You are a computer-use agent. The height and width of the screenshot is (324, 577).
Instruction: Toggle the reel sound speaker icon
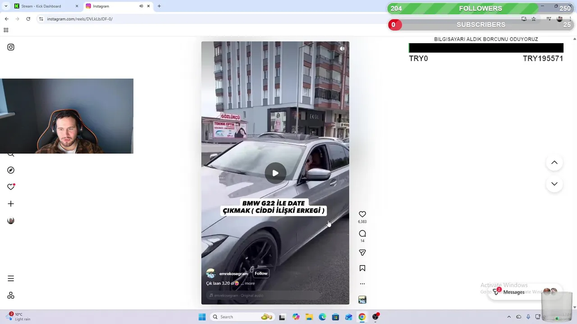click(x=342, y=49)
